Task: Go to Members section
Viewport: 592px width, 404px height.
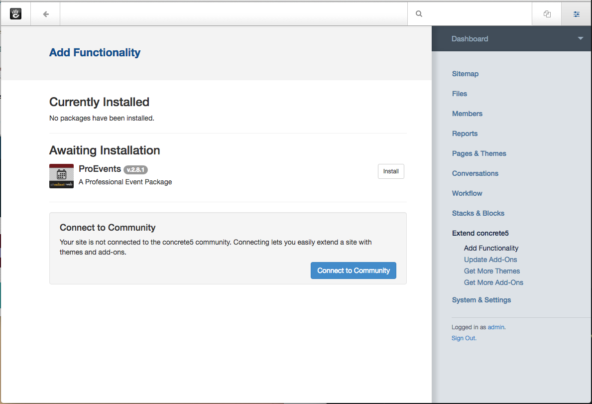Action: (x=467, y=114)
